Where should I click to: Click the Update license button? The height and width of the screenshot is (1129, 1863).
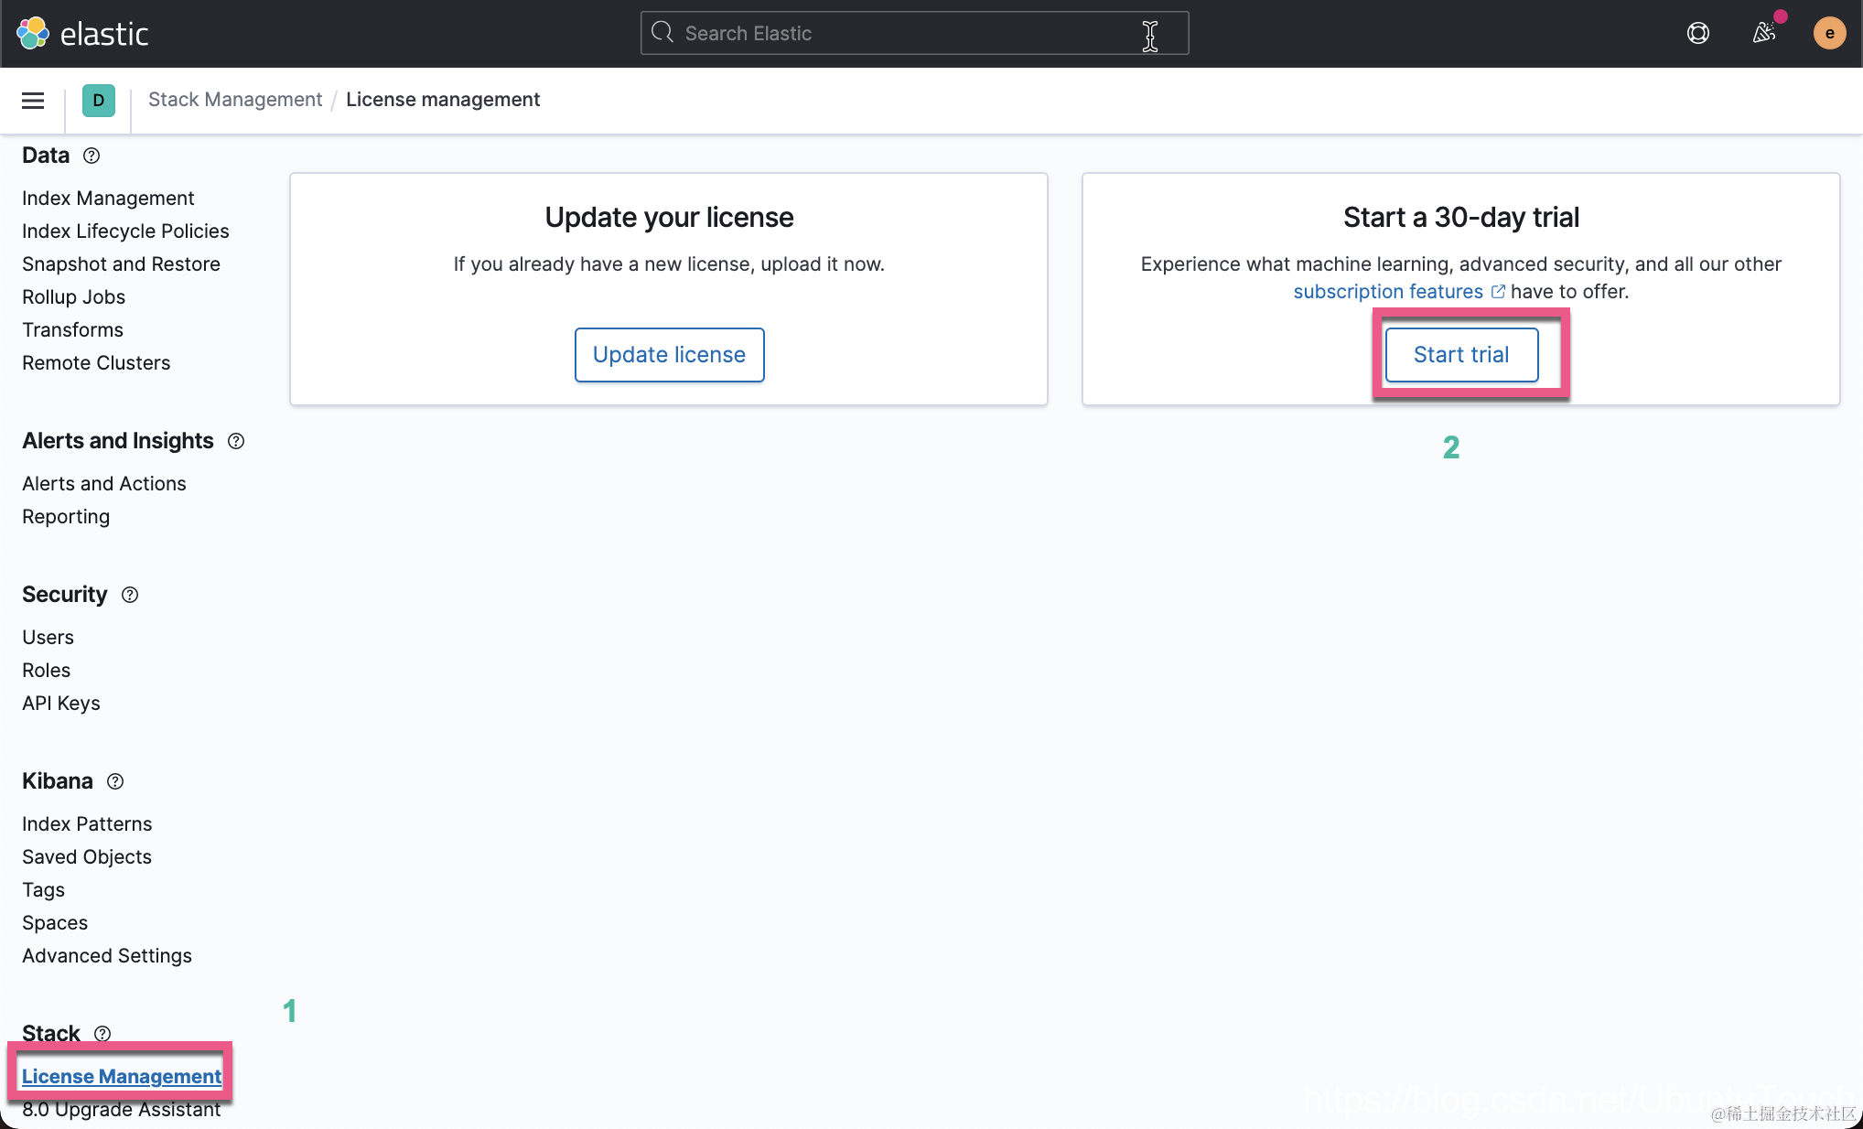[669, 355]
